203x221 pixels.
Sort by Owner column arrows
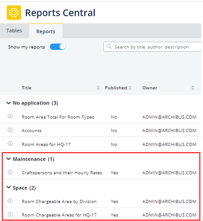[193, 88]
